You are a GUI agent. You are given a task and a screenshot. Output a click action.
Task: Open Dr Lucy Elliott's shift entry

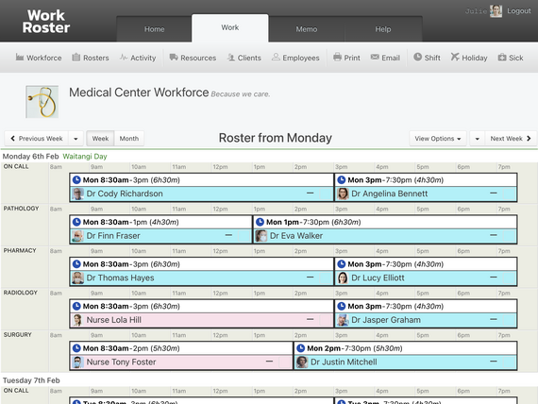(426, 271)
